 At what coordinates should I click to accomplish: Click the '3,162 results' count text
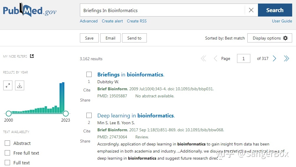(91, 59)
